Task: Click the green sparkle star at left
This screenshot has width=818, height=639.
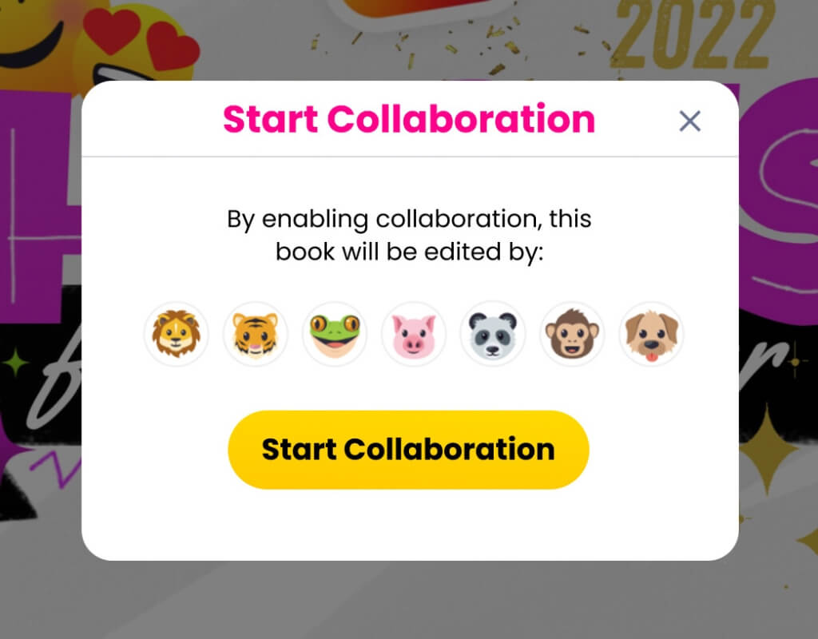Action: point(16,361)
